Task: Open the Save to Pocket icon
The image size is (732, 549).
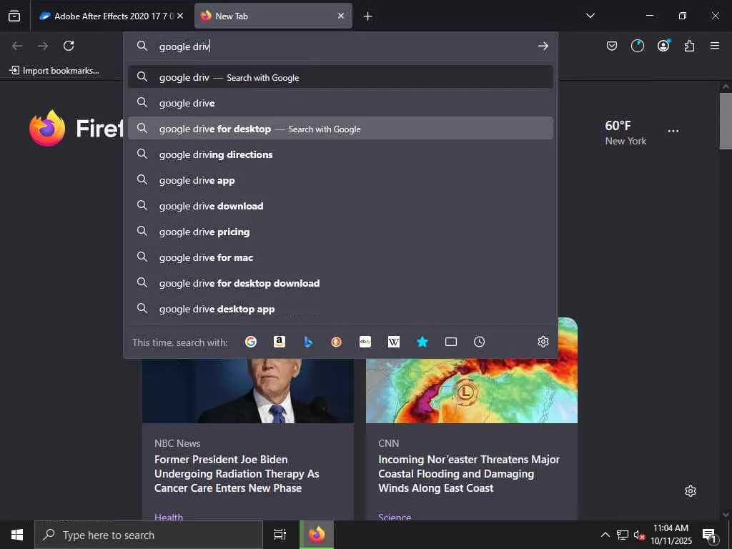Action: point(612,46)
